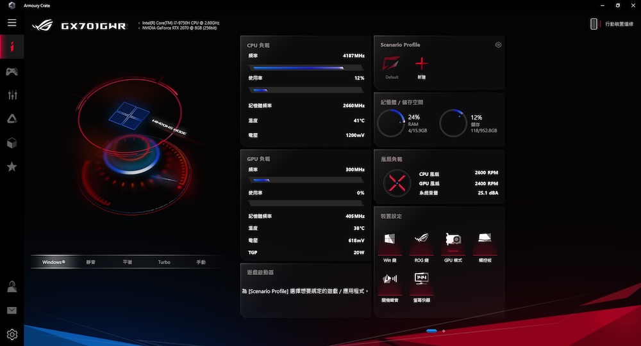Screen dimensions: 641x346
Task: Click the Armoury Crate title bar icon
Action: (12, 5)
